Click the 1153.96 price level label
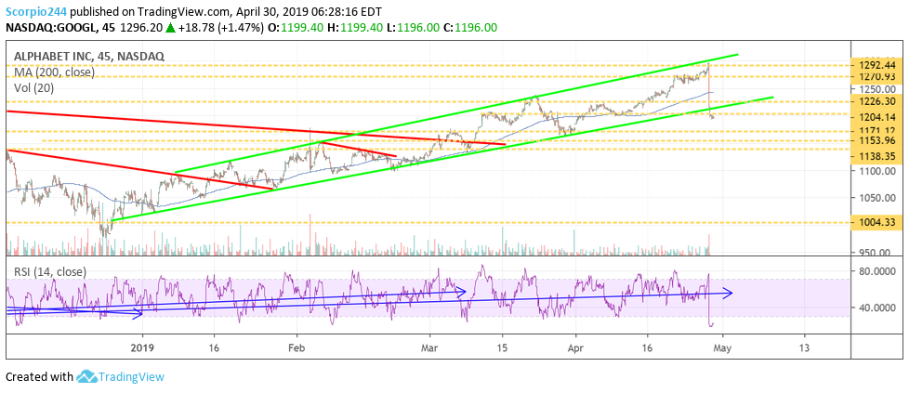Viewport: 909px width, 393px height. tap(876, 141)
